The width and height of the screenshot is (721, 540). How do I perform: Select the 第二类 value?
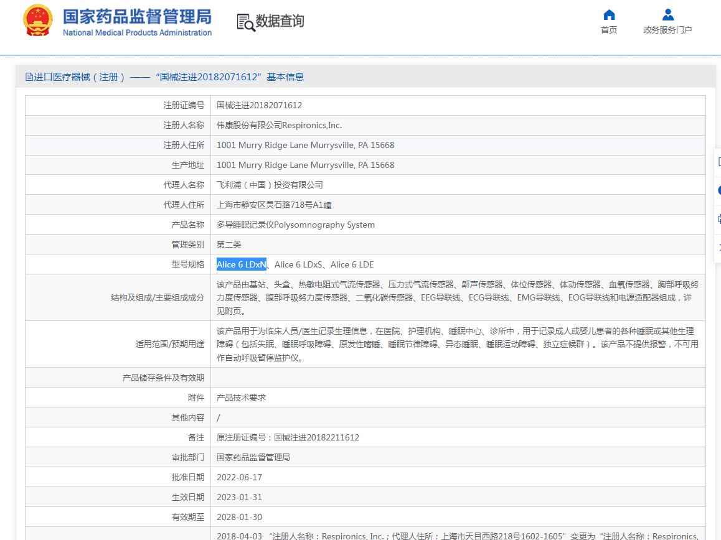229,244
